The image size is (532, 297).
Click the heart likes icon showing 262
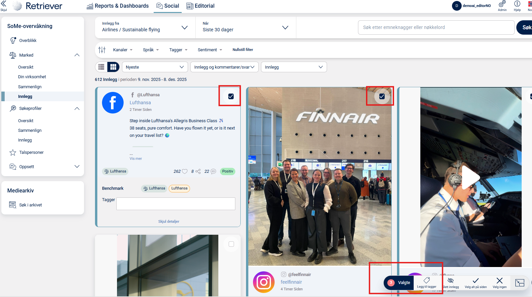click(185, 171)
